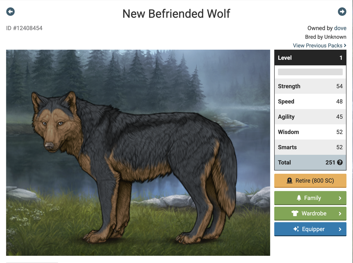Viewport: 353px width, 263px height.
Task: Click the level experience progress bar
Action: pyautogui.click(x=310, y=72)
